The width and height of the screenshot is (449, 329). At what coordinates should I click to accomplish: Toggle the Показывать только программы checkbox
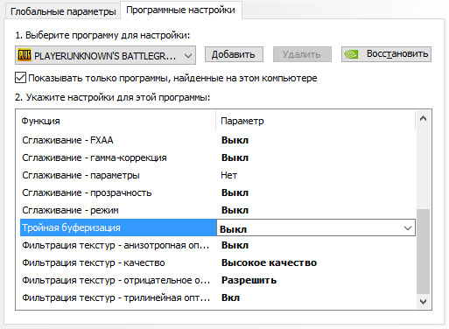20,78
